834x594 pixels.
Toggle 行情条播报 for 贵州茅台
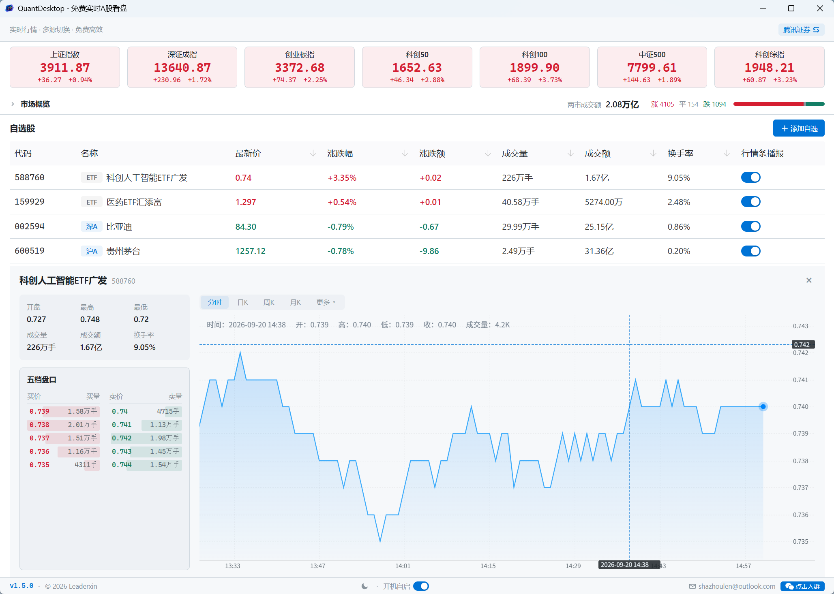coord(750,251)
